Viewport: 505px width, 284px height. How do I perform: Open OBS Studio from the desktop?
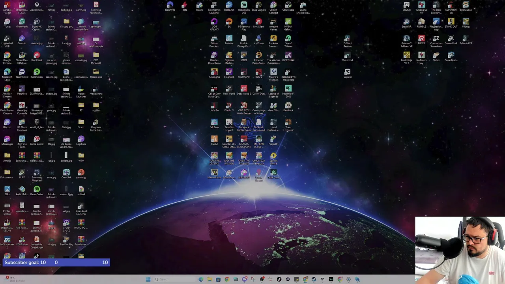(x=288, y=6)
